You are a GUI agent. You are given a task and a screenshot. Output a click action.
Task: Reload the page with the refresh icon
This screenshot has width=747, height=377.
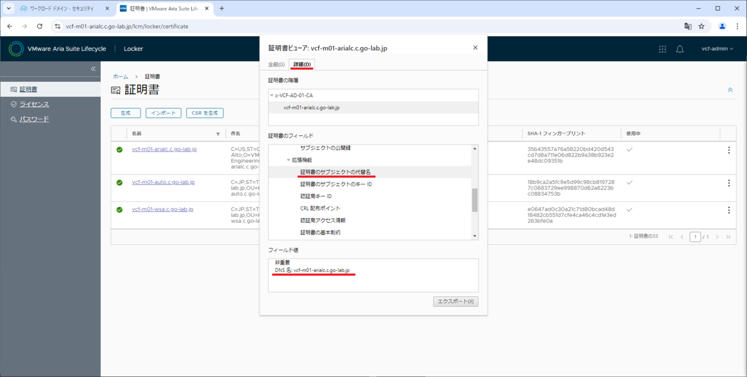coord(40,27)
